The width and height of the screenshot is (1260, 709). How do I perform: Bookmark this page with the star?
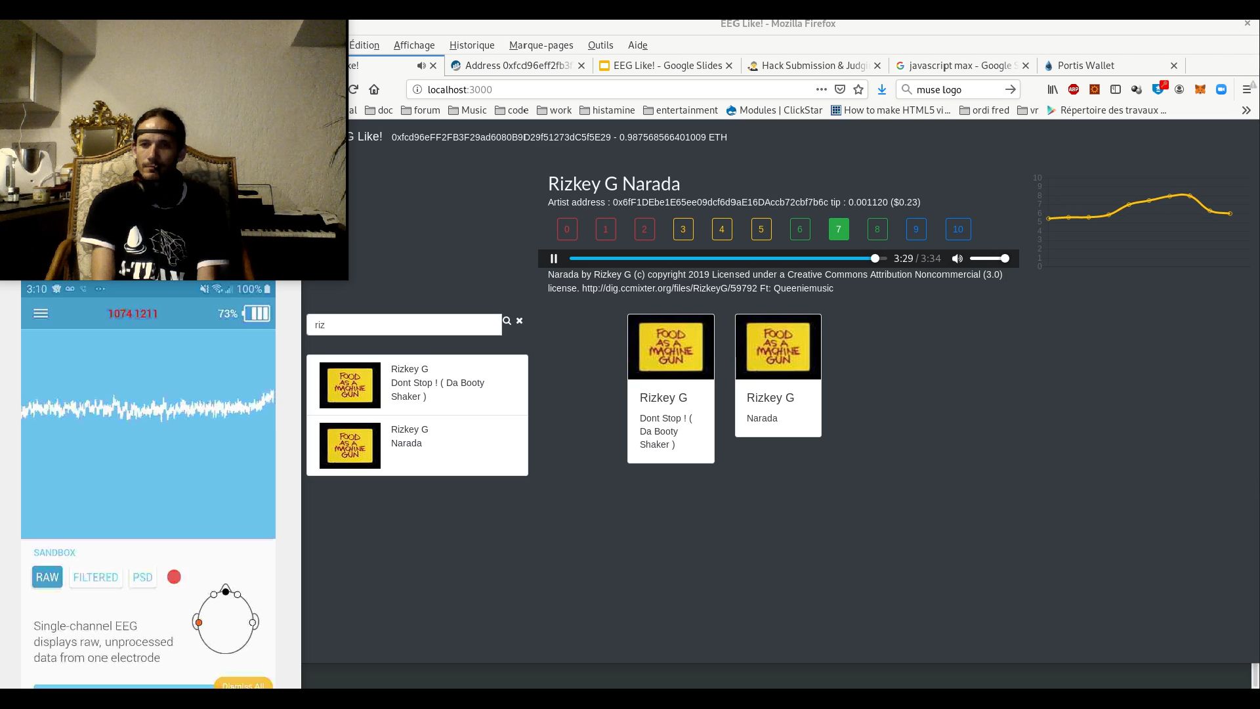(x=858, y=89)
